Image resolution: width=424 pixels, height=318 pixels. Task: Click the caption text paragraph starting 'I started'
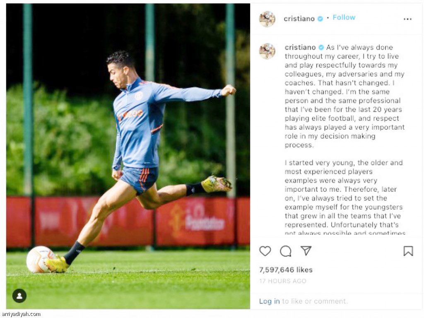[x=345, y=198]
